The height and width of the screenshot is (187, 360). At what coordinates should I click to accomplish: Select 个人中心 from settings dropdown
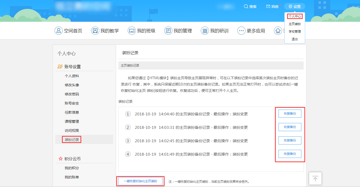point(295,16)
